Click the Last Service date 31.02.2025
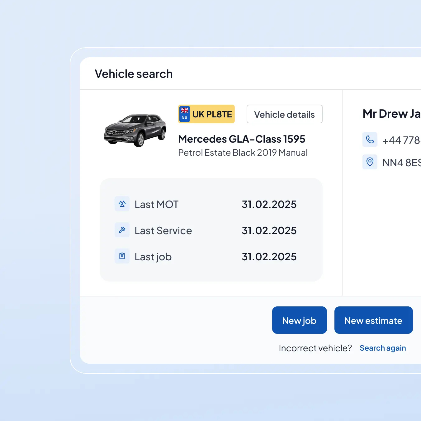The width and height of the screenshot is (421, 421). 269,230
